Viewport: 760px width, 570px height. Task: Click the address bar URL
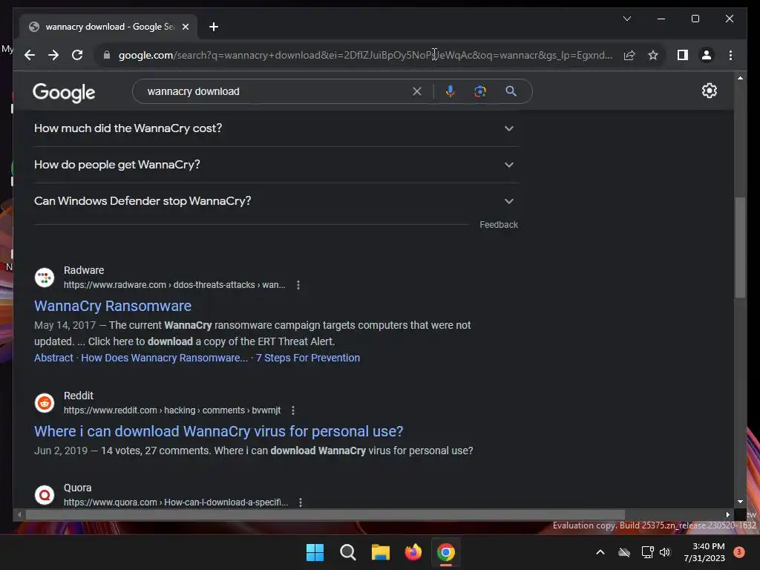(365, 55)
